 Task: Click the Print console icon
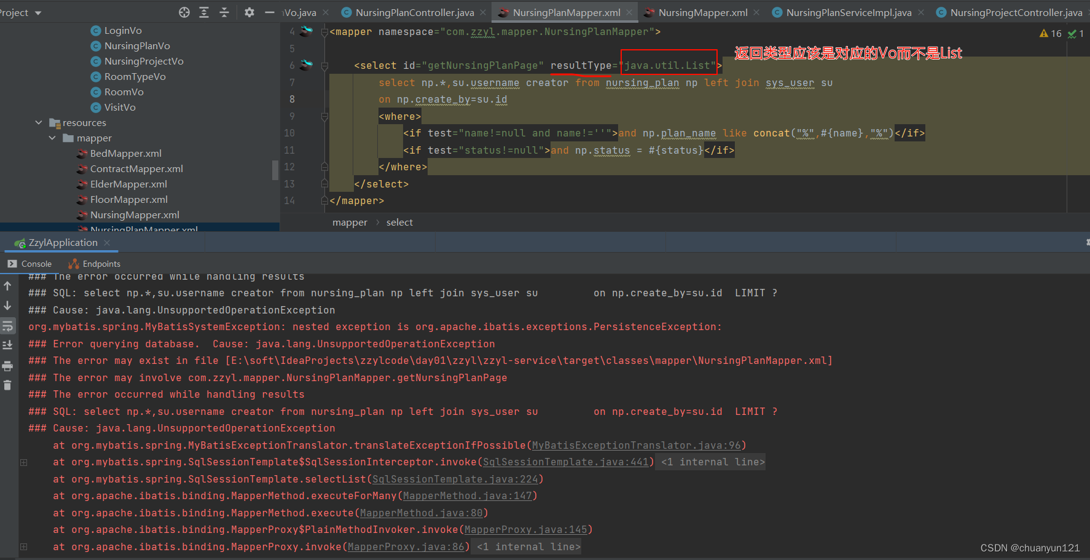coord(7,366)
